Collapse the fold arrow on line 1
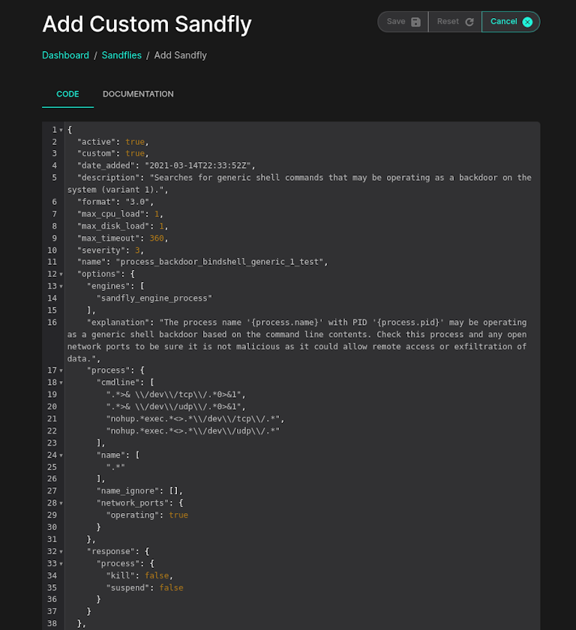This screenshot has width=576, height=630. pyautogui.click(x=61, y=130)
